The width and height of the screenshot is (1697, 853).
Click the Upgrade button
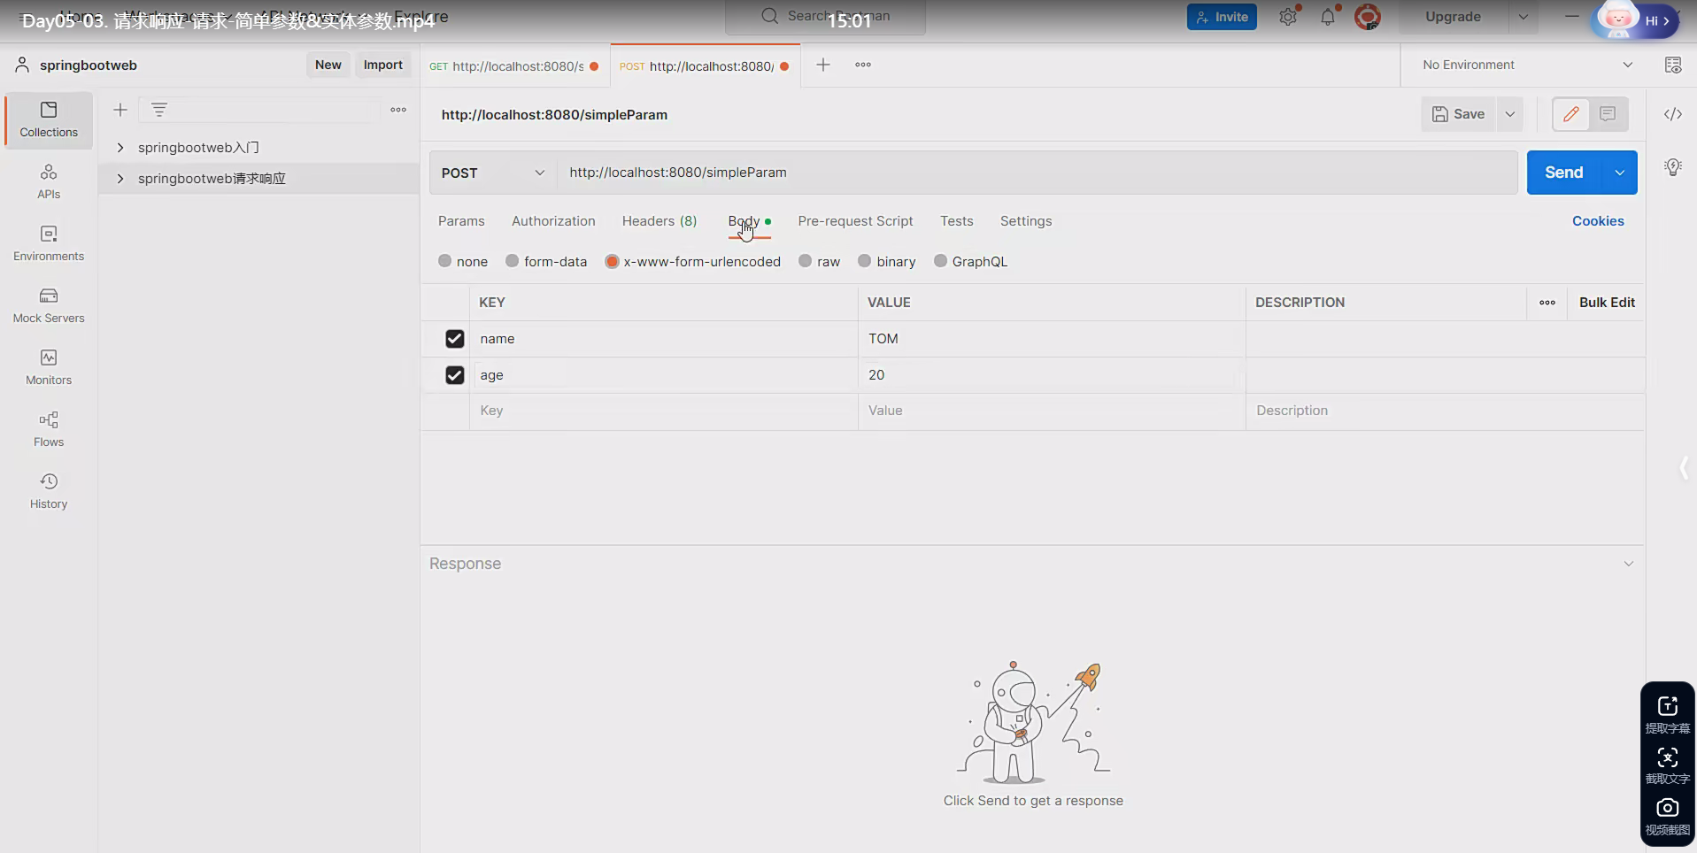pyautogui.click(x=1453, y=17)
